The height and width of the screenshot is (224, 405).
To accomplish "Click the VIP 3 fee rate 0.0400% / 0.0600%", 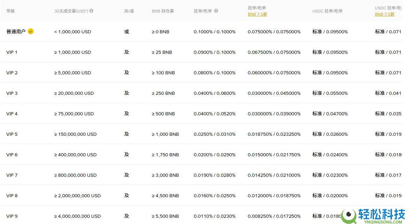I will tap(215, 93).
